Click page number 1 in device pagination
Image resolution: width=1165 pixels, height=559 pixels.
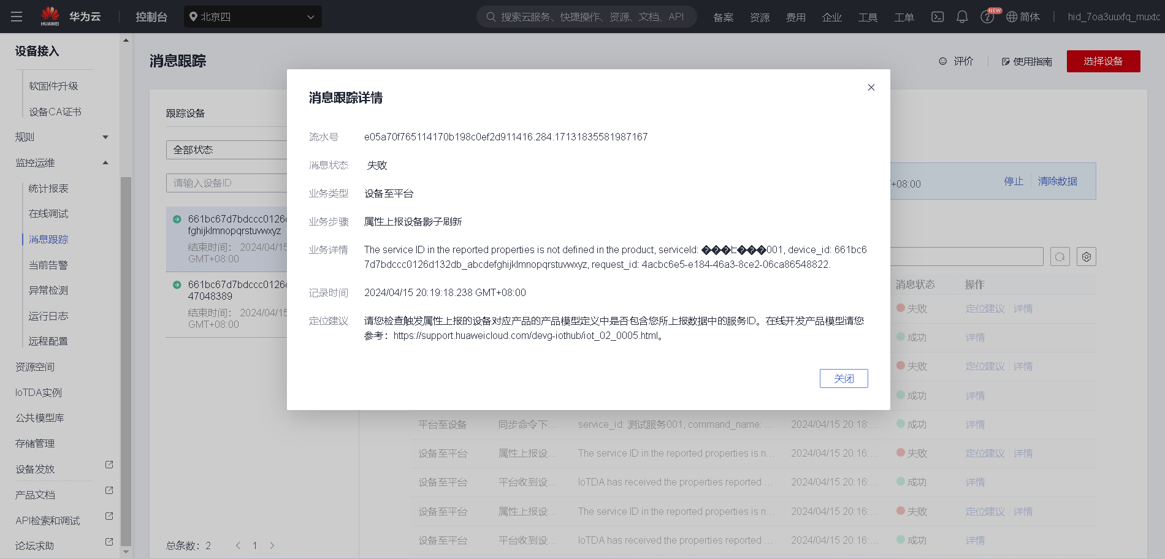[255, 546]
